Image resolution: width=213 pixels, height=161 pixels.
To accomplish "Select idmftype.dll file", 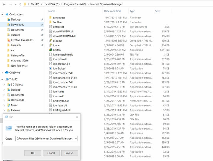I will tap(60, 105).
